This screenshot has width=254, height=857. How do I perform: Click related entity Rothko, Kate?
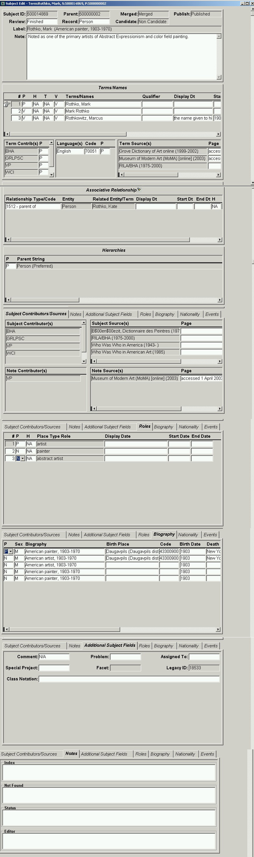tap(113, 207)
